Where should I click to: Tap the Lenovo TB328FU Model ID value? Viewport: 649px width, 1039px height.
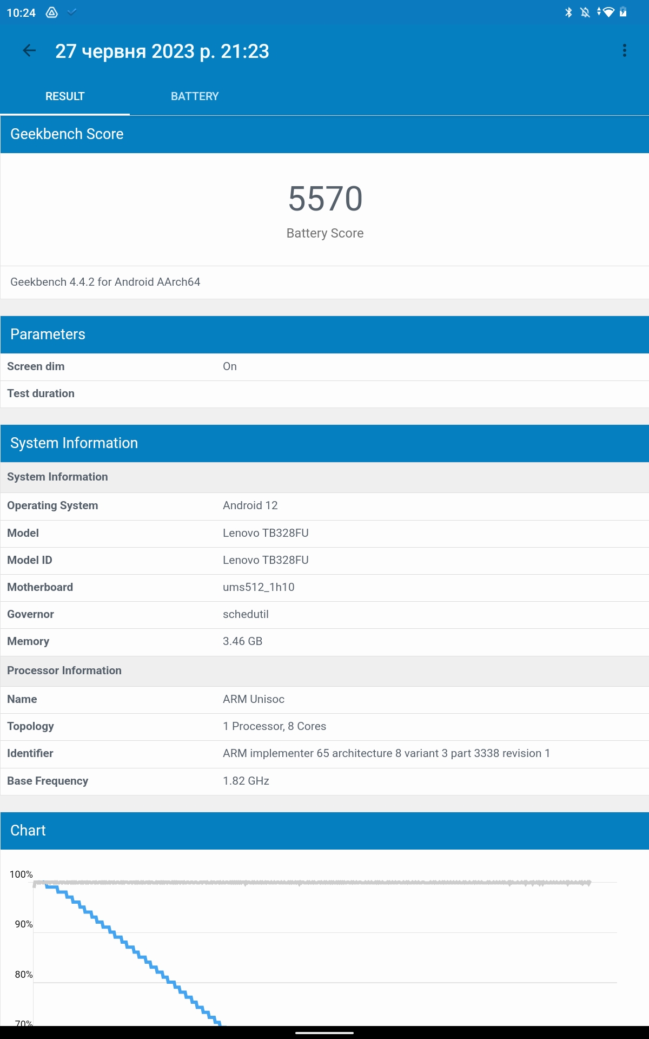click(266, 560)
